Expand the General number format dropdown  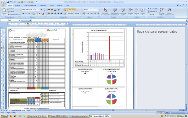pyautogui.click(x=98, y=10)
